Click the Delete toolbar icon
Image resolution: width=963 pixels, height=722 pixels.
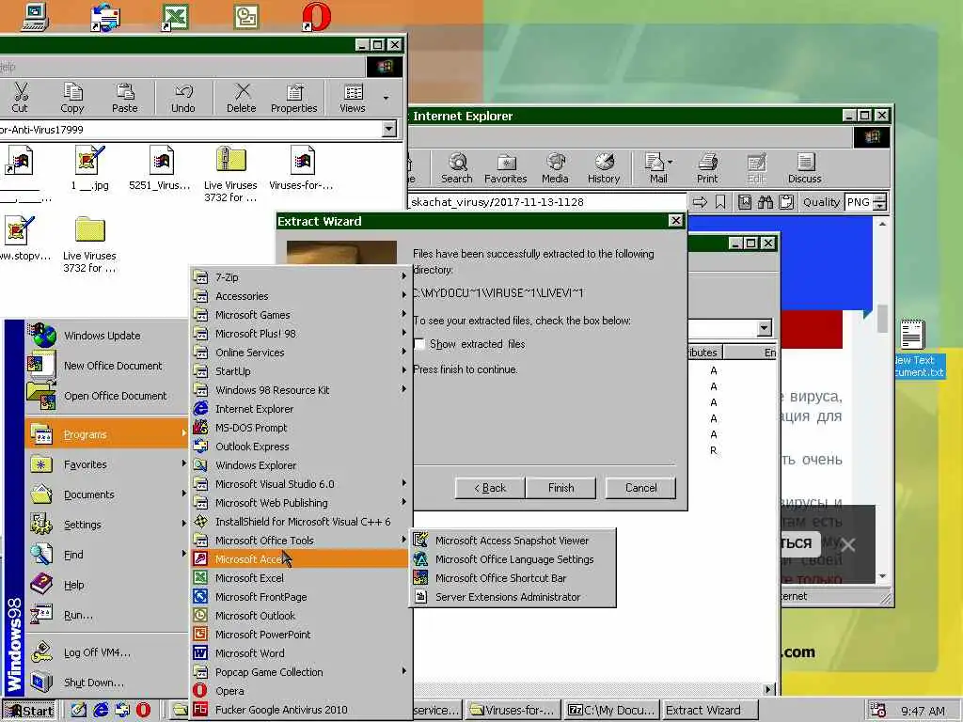[x=242, y=98]
